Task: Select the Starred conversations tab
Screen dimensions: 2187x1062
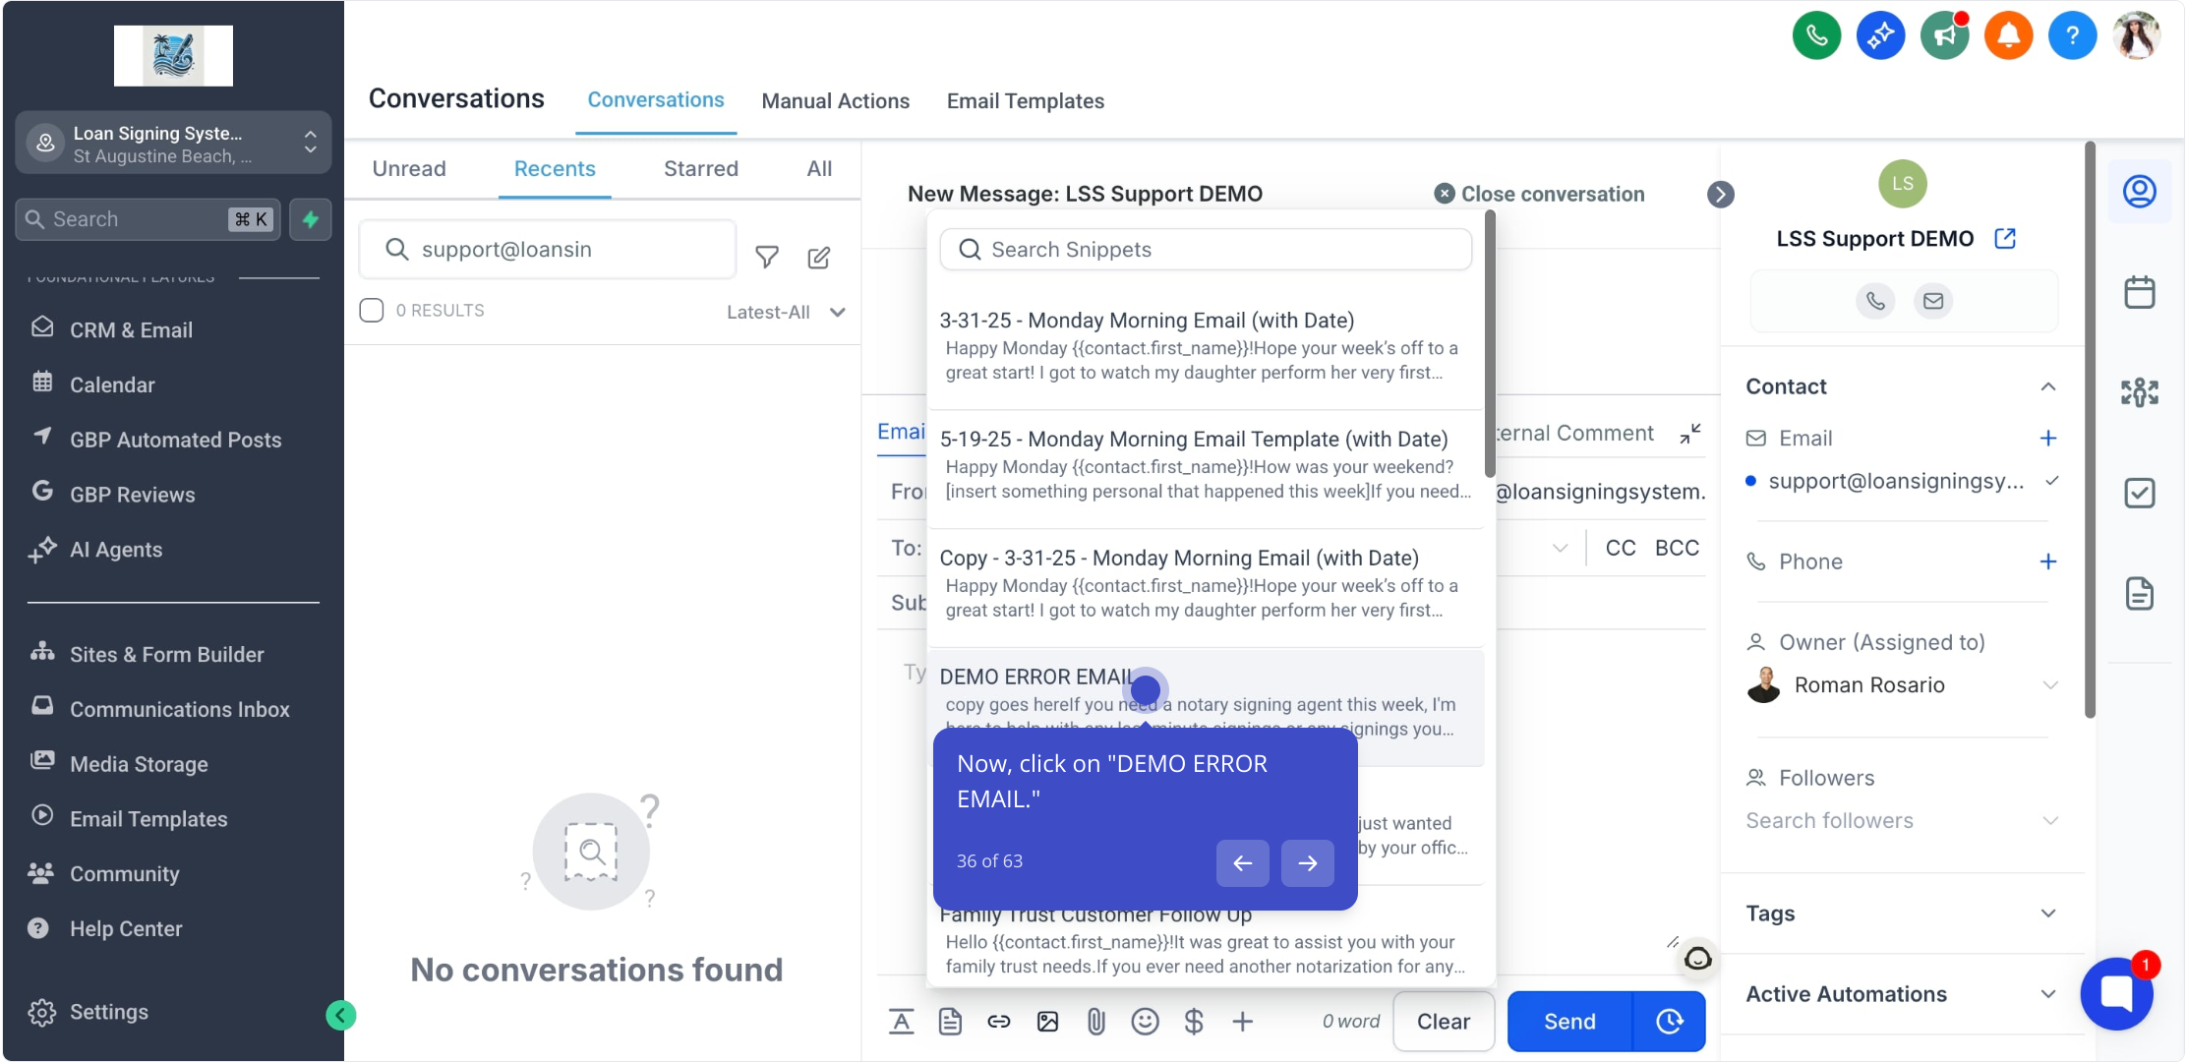Action: (700, 169)
